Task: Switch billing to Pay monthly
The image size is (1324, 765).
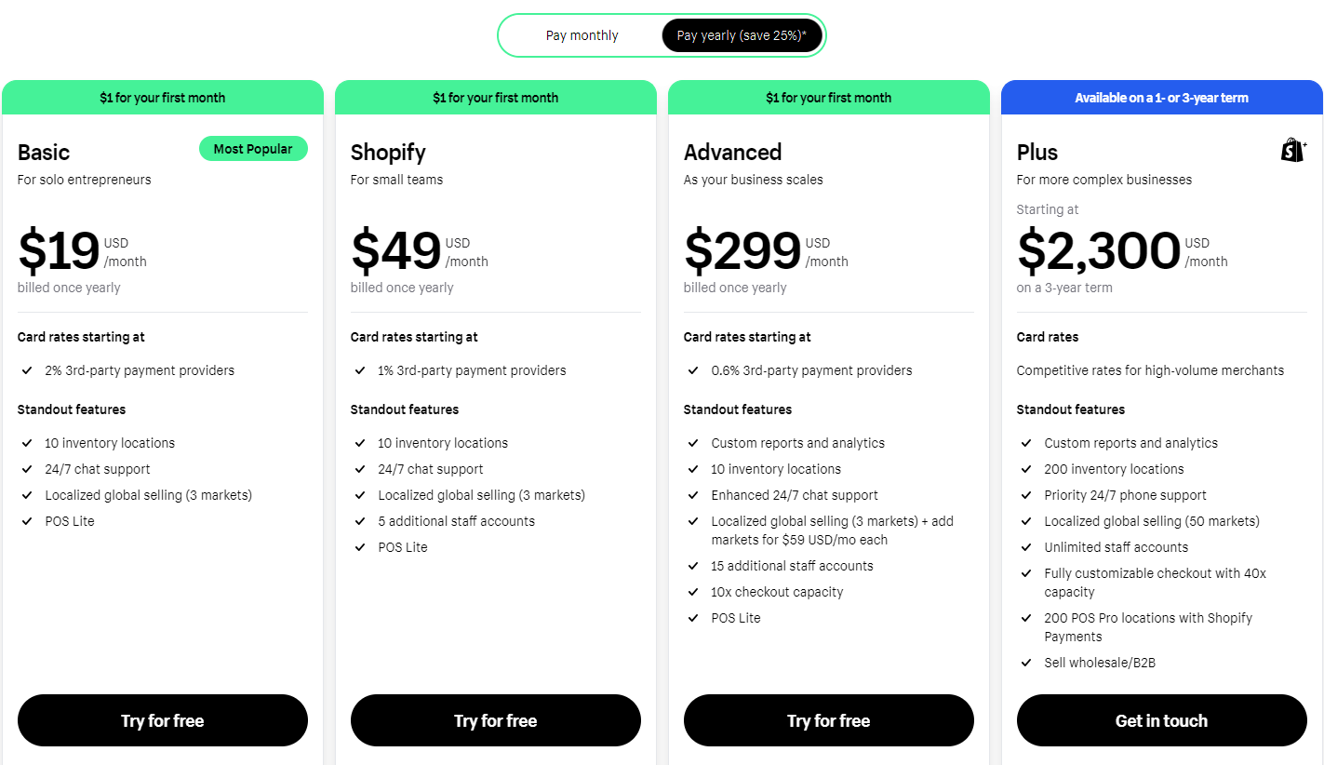Action: tap(582, 35)
